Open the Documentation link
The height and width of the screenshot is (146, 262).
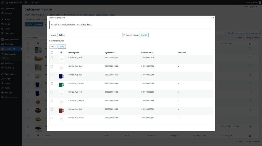coord(102,15)
